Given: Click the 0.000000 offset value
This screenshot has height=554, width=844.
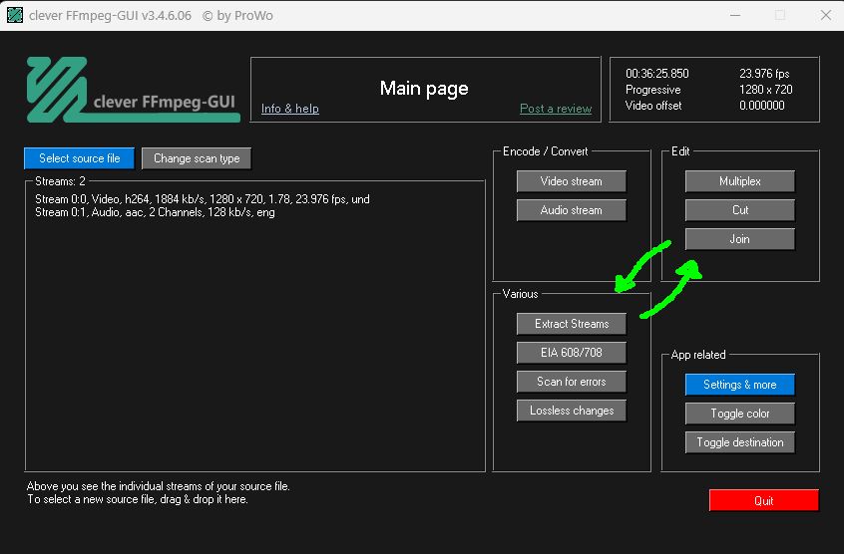Looking at the screenshot, I should (x=761, y=106).
